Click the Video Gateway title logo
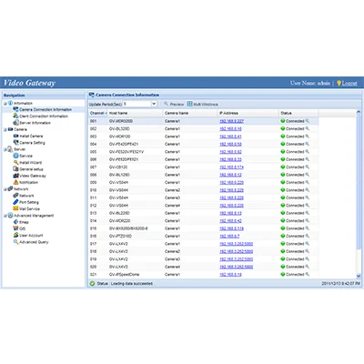Screen dimensions: 364x364 tap(29, 83)
